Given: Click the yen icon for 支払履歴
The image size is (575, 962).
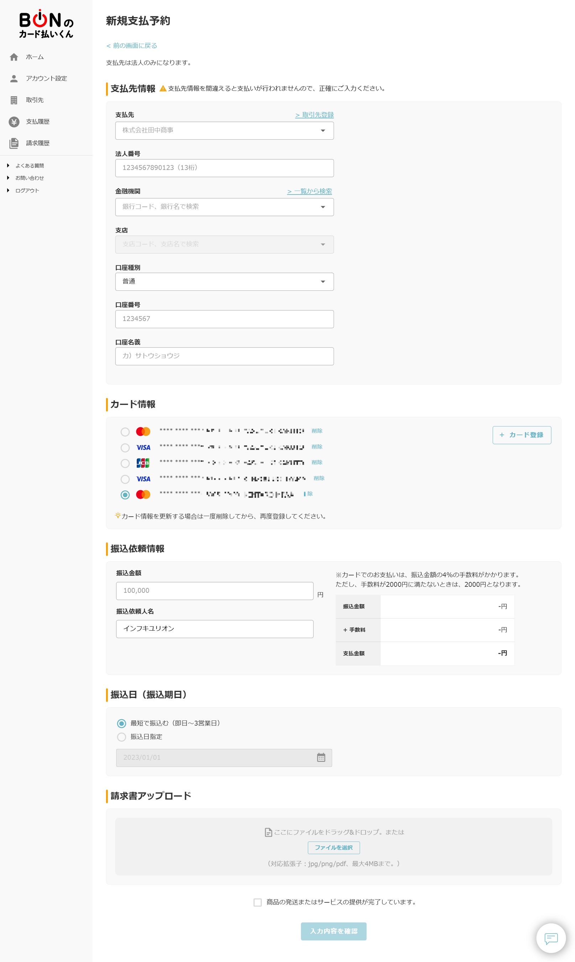Looking at the screenshot, I should pos(14,122).
